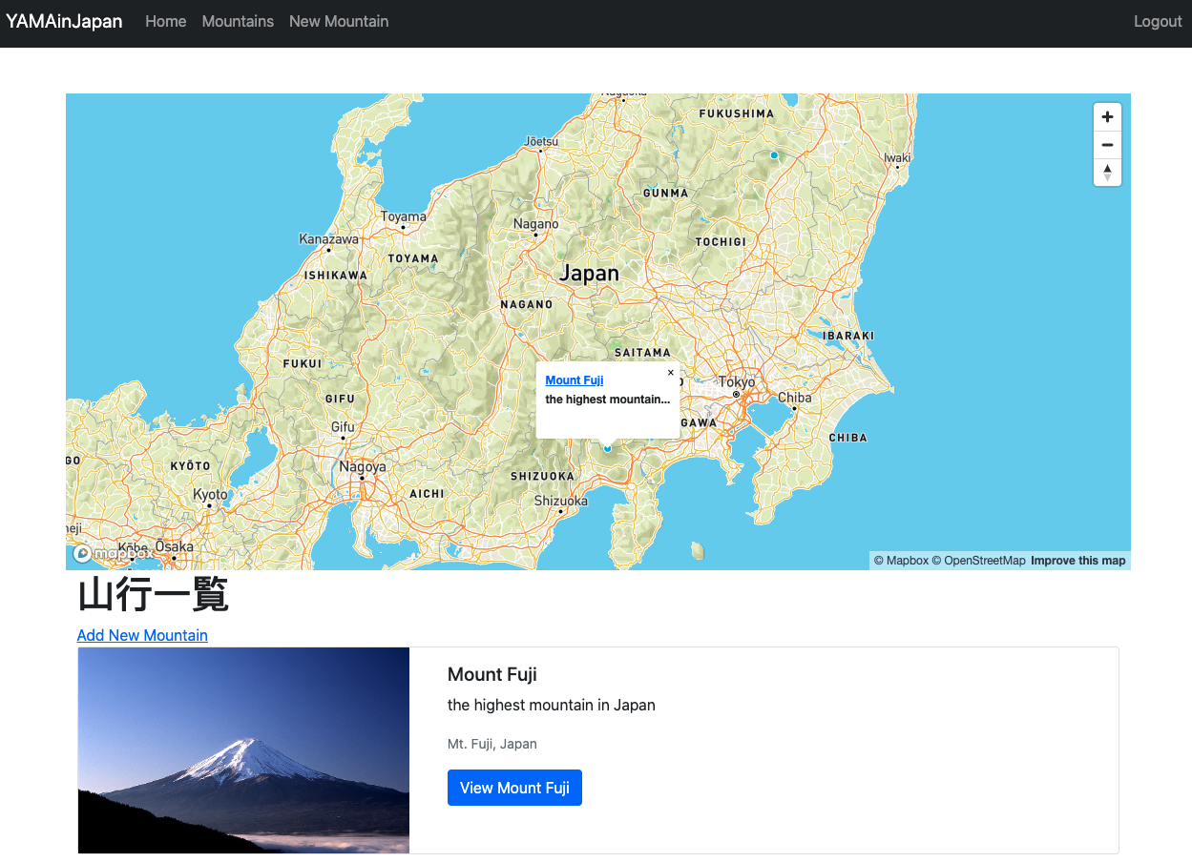Zoom out on the map
This screenshot has width=1192, height=862.
point(1107,145)
